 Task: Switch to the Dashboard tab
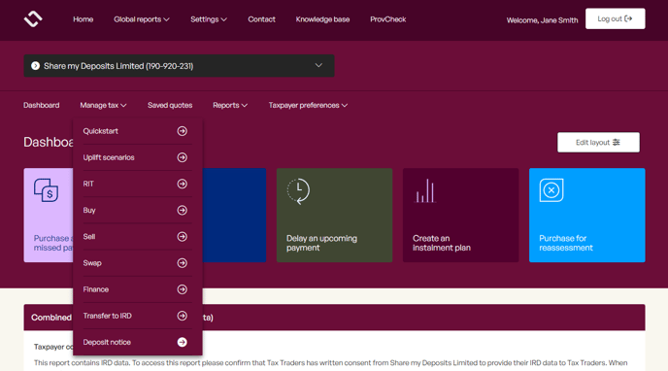[42, 105]
